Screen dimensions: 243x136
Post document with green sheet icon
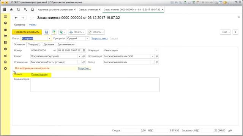pos(54,32)
